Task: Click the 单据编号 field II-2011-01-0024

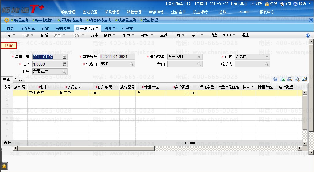Action: pyautogui.click(x=117, y=57)
